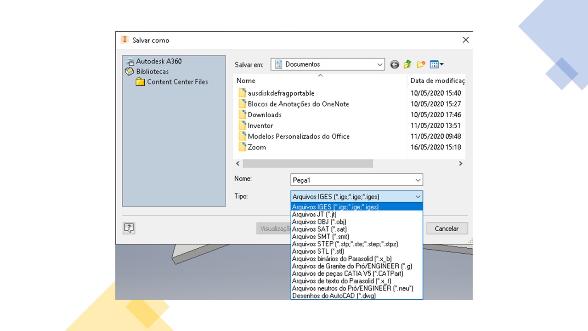Choose Arquivos de texto do Parasolid

356,281
